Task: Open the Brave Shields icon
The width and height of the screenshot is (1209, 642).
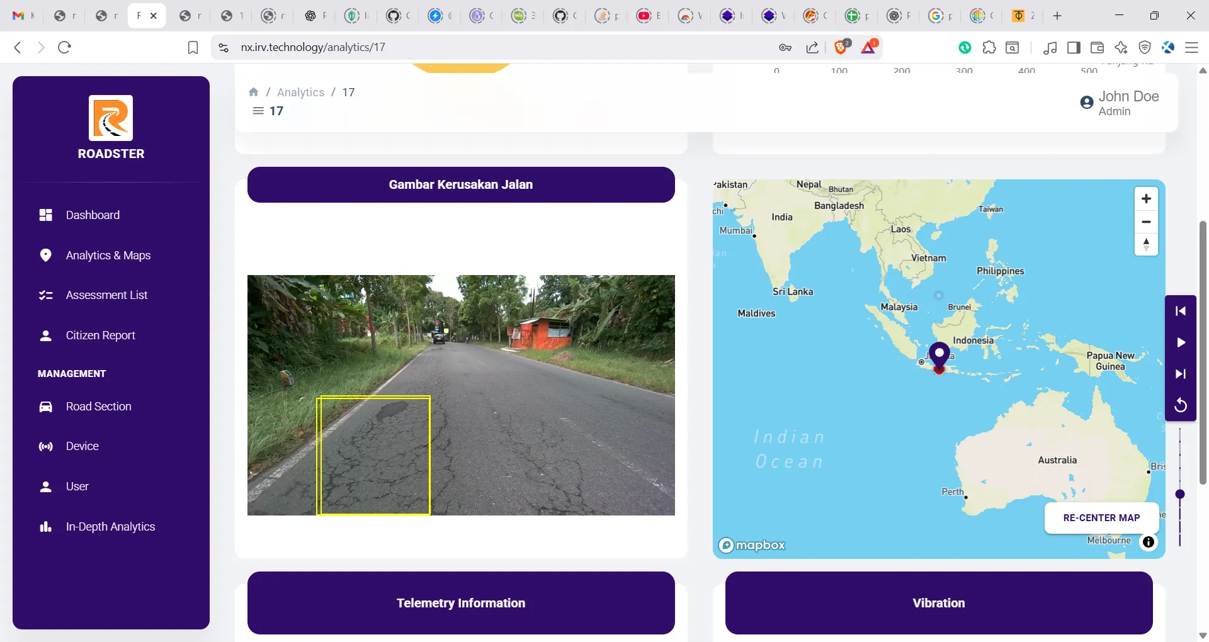Action: click(841, 47)
